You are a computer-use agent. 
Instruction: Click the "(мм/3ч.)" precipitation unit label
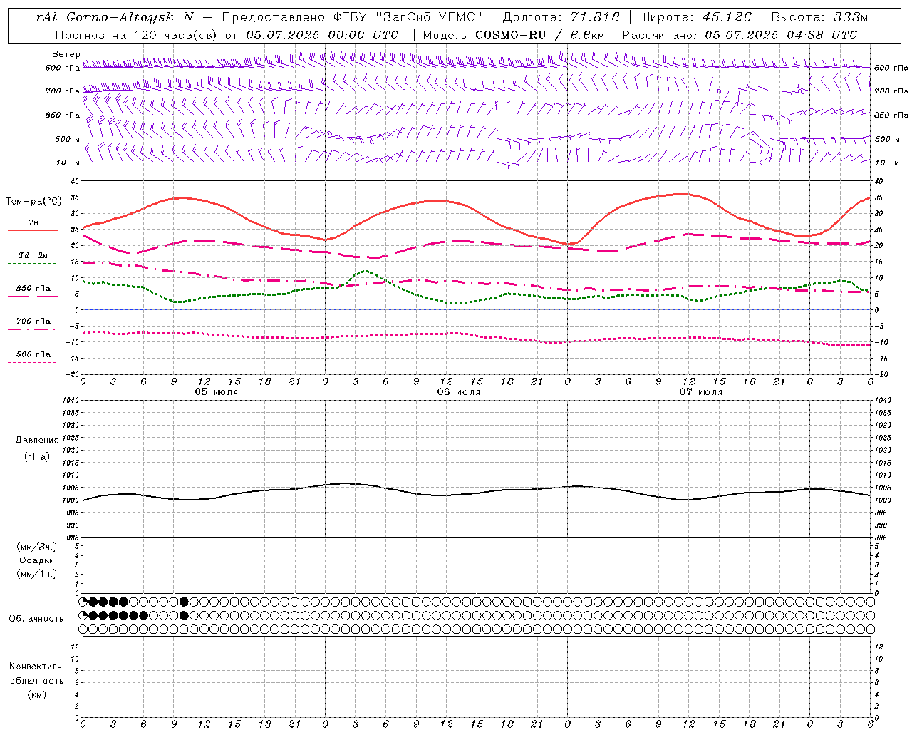[37, 547]
